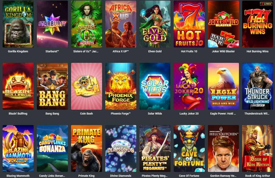Launch the Starburst slot tile
275x178 pixels.
point(52,24)
